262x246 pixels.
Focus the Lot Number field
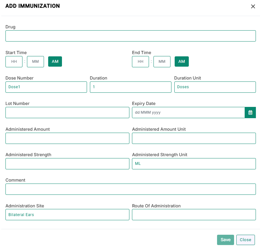(67, 112)
